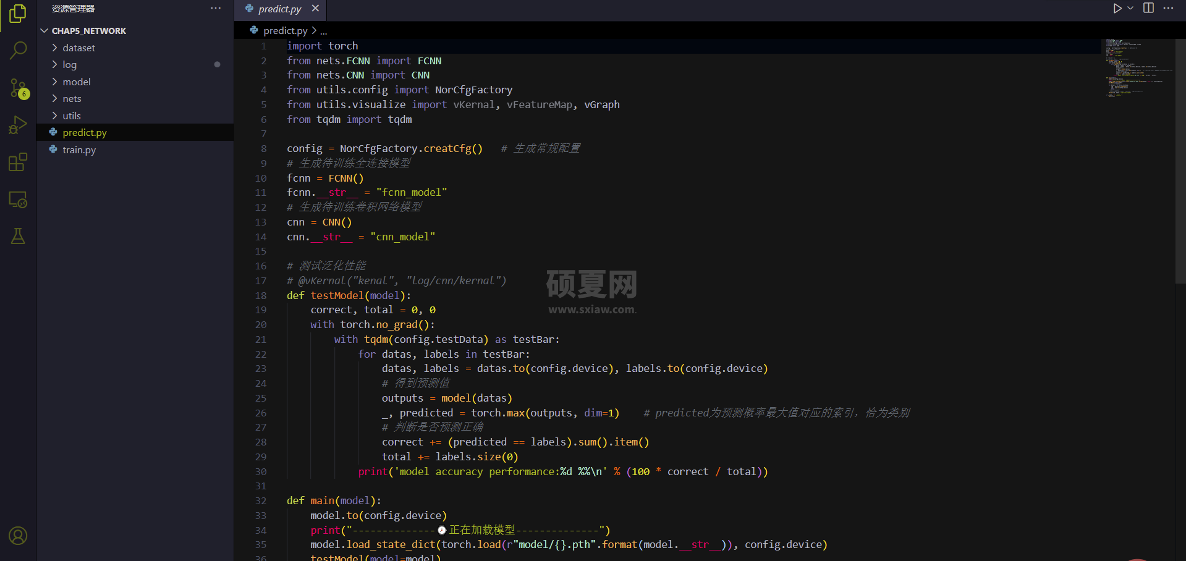Viewport: 1186px width, 561px height.
Task: Open the run options dropdown arrow
Action: [1130, 8]
